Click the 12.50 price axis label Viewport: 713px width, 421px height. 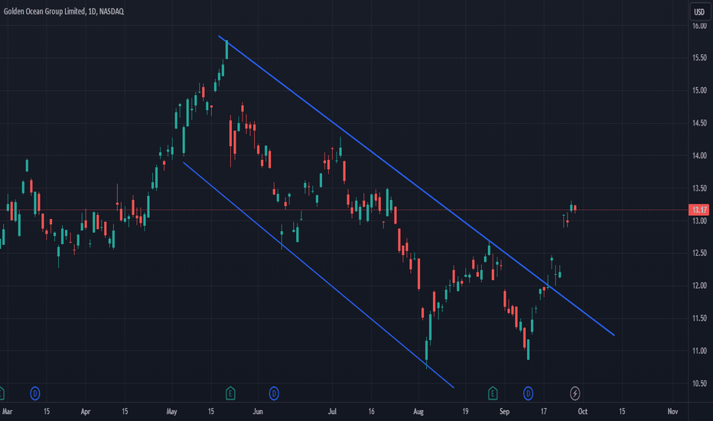point(699,253)
